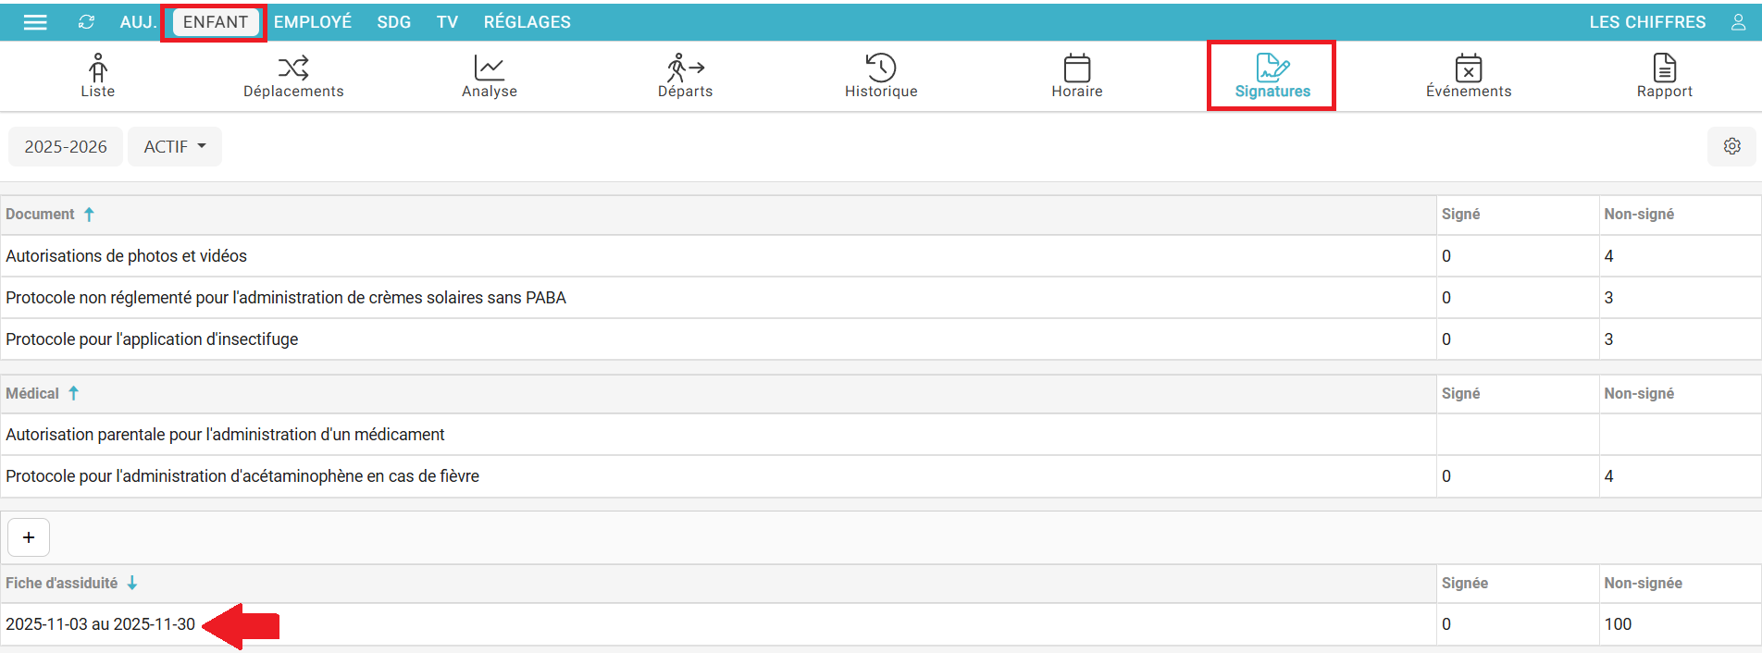Click the refresh sync icon

coord(86,22)
